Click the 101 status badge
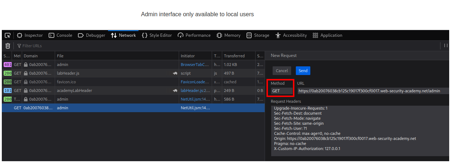This screenshot has height=163, width=451. pos(7,91)
